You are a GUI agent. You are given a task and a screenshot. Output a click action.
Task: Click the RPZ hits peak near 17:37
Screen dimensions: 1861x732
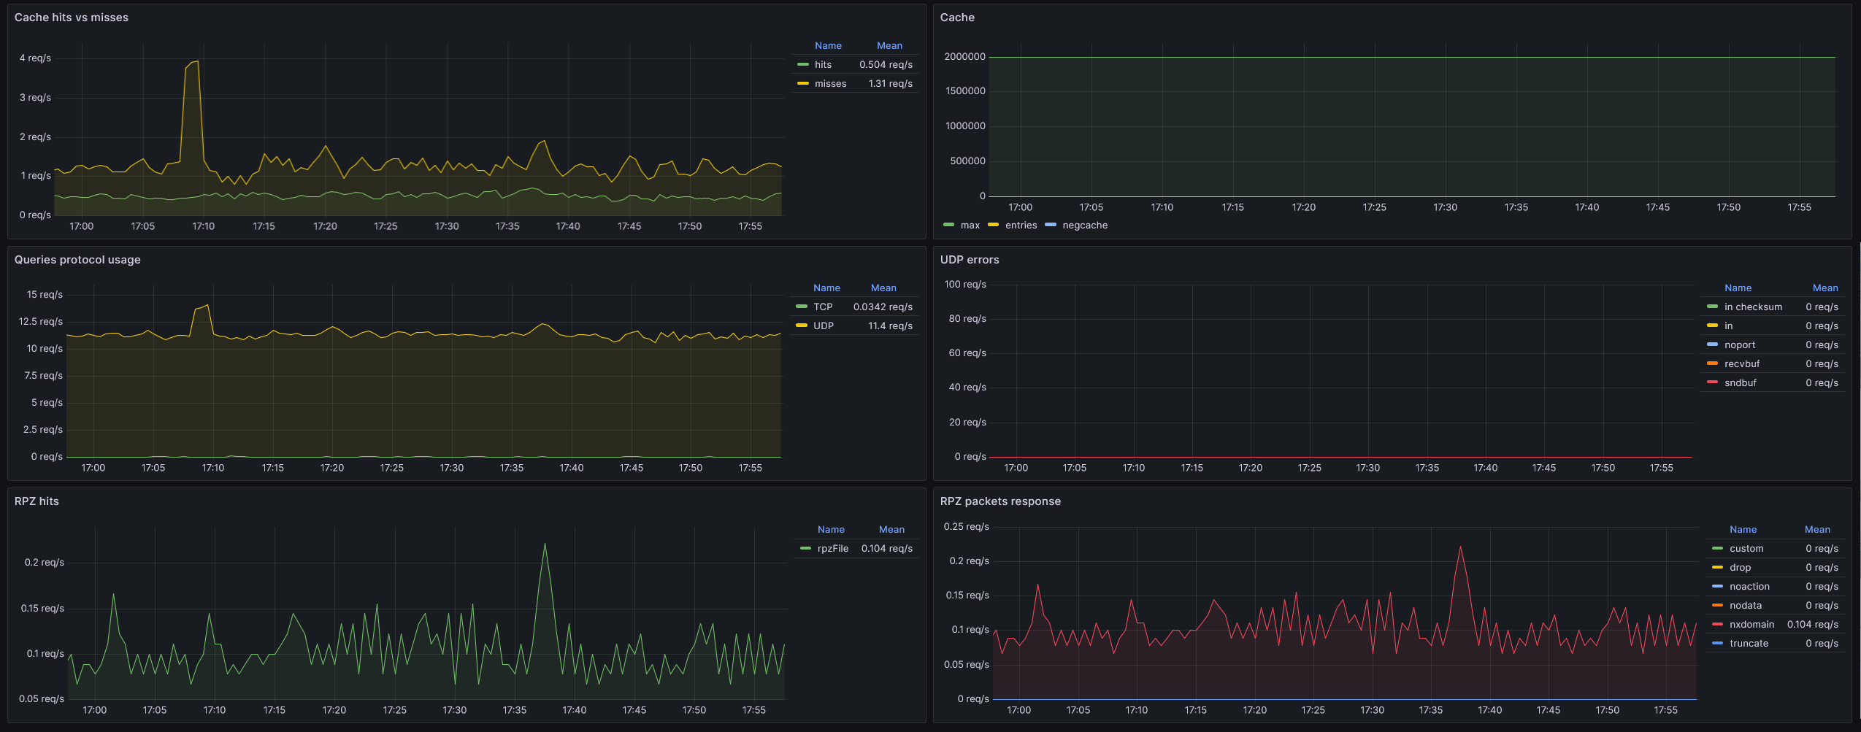545,544
